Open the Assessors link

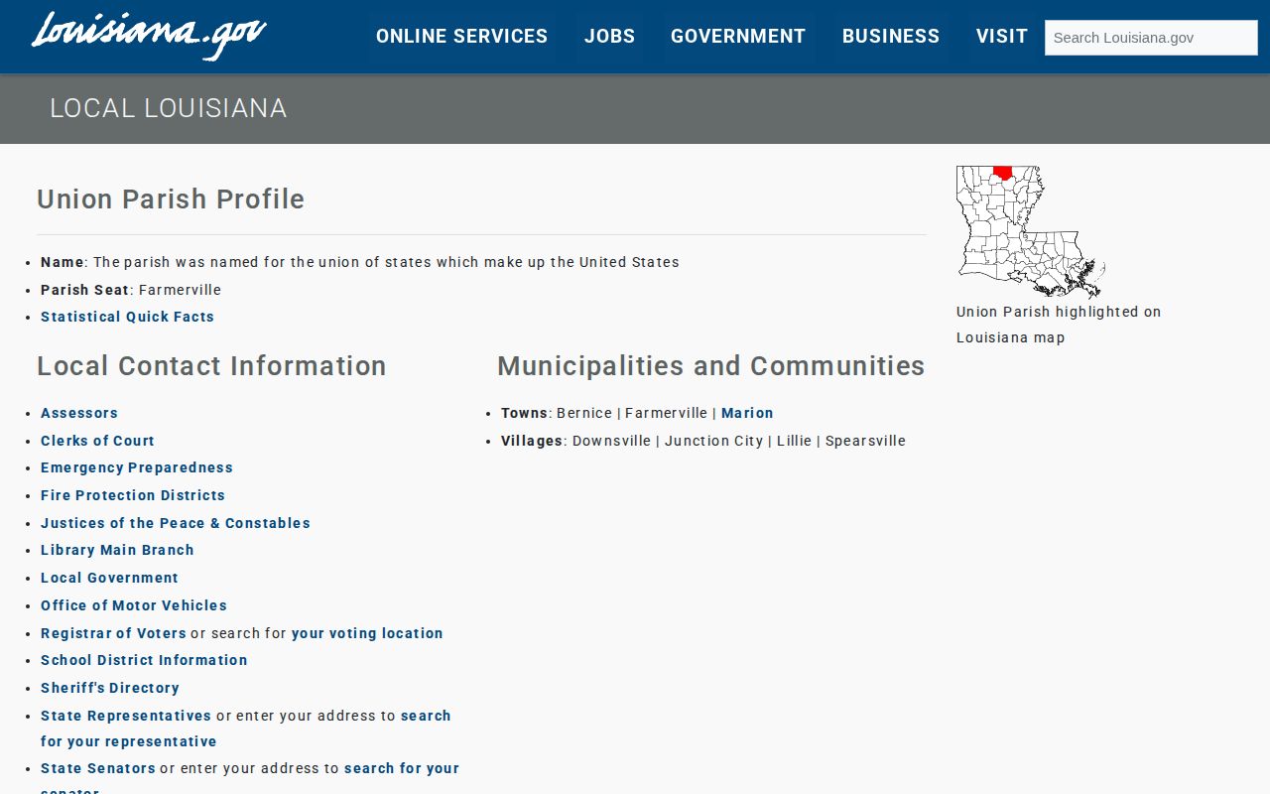pos(79,413)
